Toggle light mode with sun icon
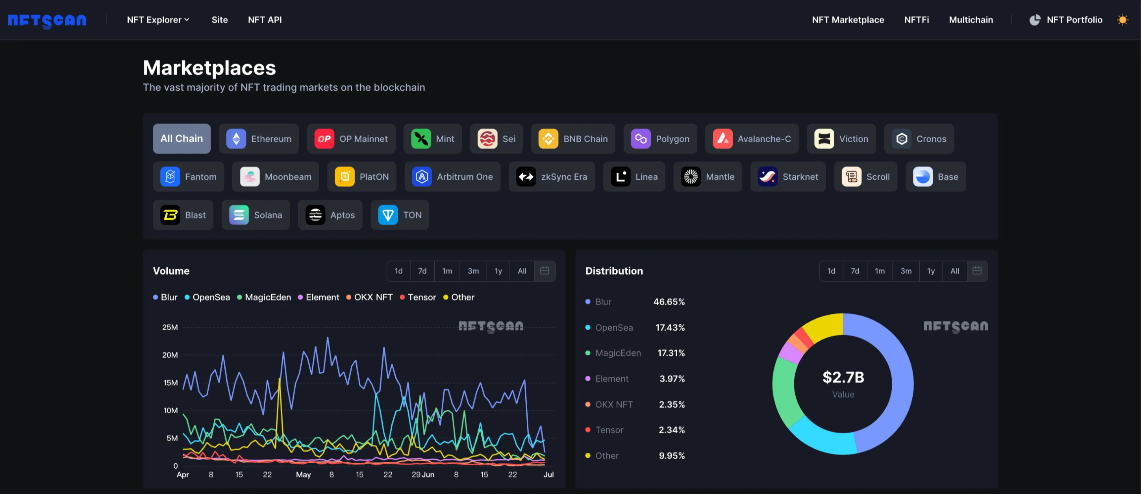Image resolution: width=1141 pixels, height=494 pixels. click(1122, 20)
